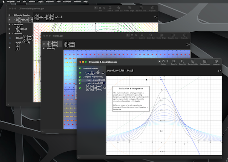
Task: Toggle checkbox for y=ax+b equation
Action: 80,83
